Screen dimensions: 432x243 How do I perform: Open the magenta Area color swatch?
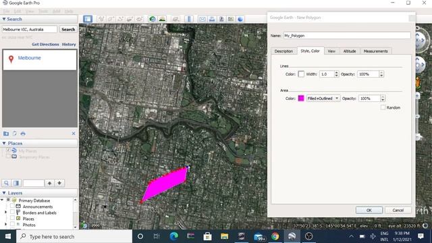point(301,99)
